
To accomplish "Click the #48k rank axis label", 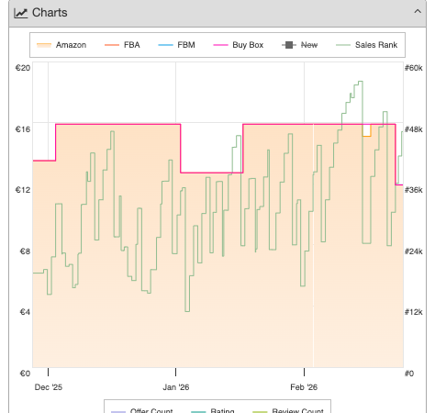I will (x=414, y=129).
